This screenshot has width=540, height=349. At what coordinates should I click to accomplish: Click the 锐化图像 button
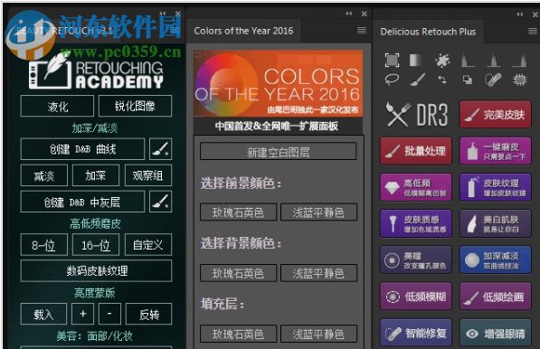(x=135, y=107)
